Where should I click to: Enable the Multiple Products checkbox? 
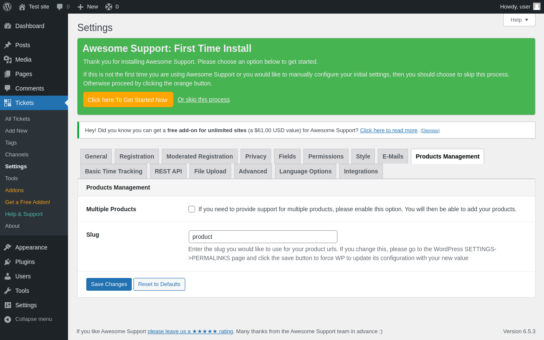(x=192, y=209)
